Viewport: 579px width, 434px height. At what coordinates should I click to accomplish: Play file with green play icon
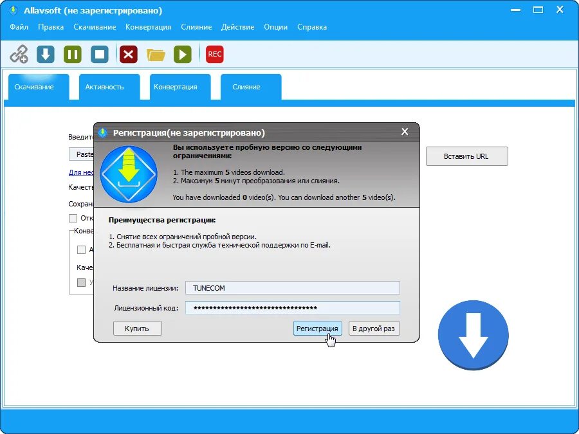[183, 54]
